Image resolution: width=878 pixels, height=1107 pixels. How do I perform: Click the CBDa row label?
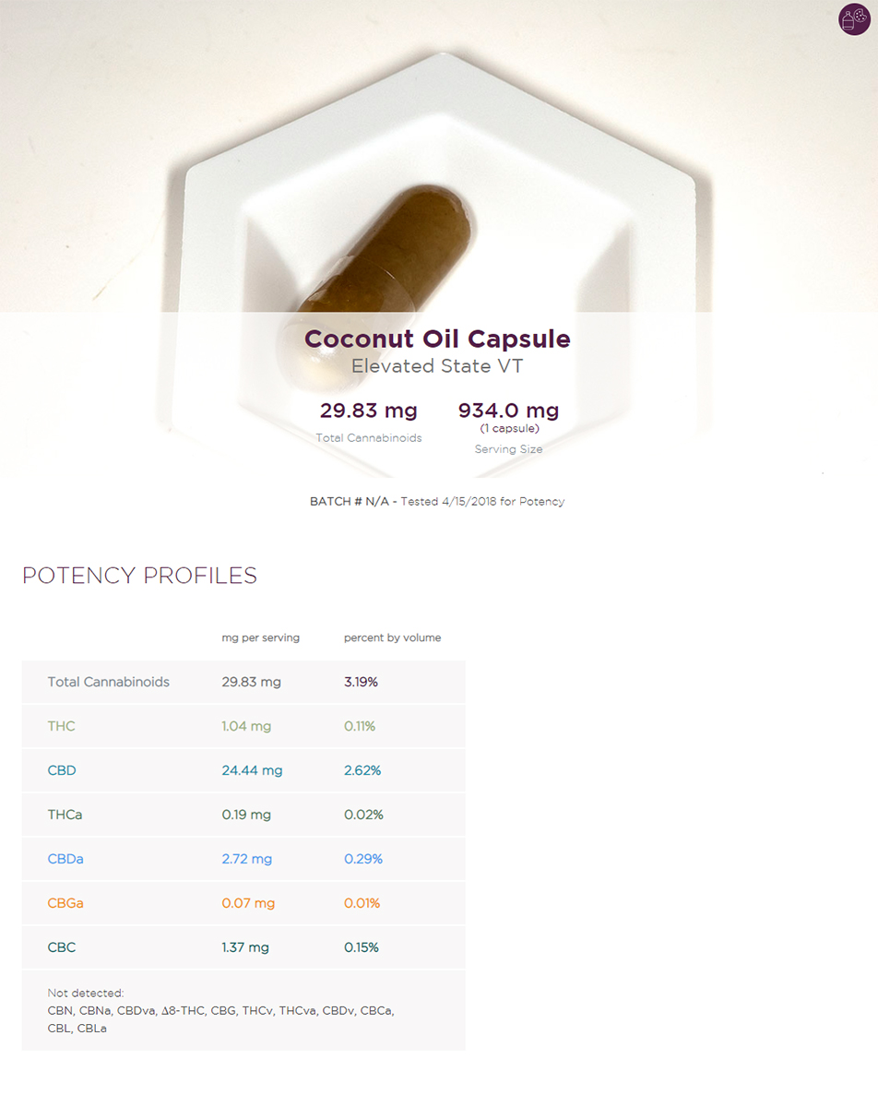pyautogui.click(x=65, y=859)
